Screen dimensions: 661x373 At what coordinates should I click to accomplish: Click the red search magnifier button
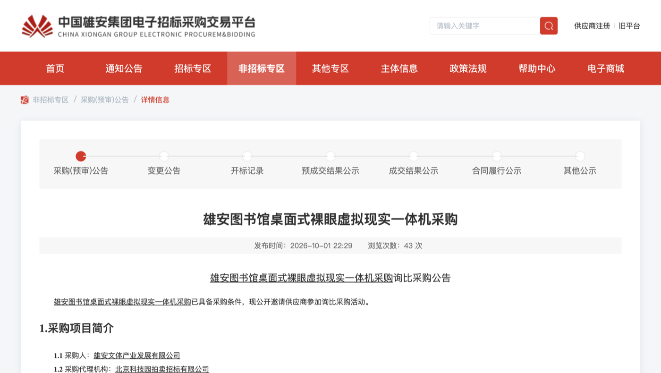coord(549,26)
